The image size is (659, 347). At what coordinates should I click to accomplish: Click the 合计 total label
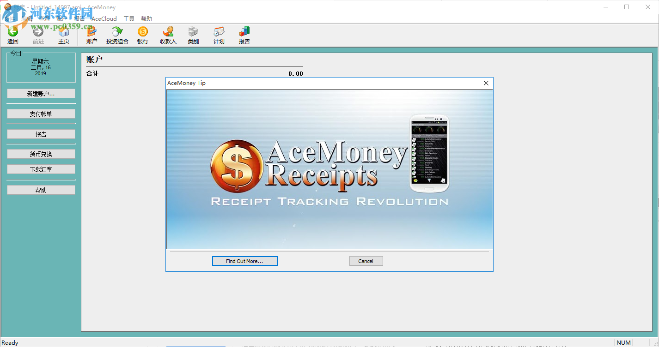tap(92, 74)
